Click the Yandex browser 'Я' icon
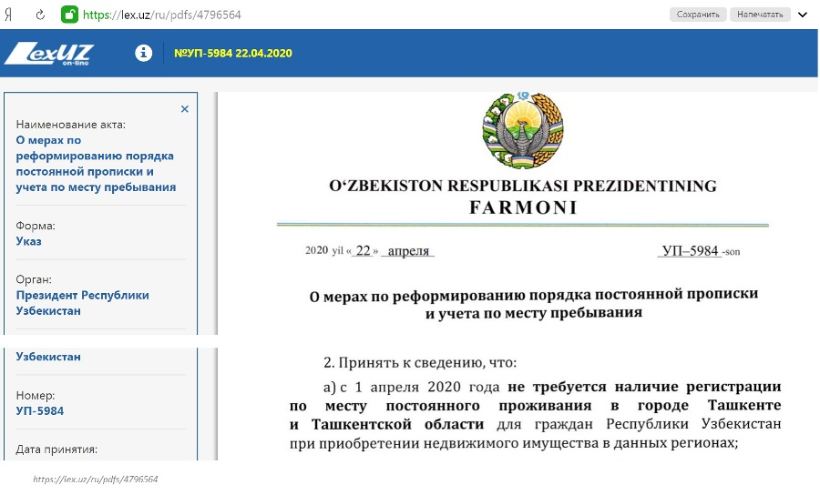Image resolution: width=820 pixels, height=495 pixels. tap(8, 15)
